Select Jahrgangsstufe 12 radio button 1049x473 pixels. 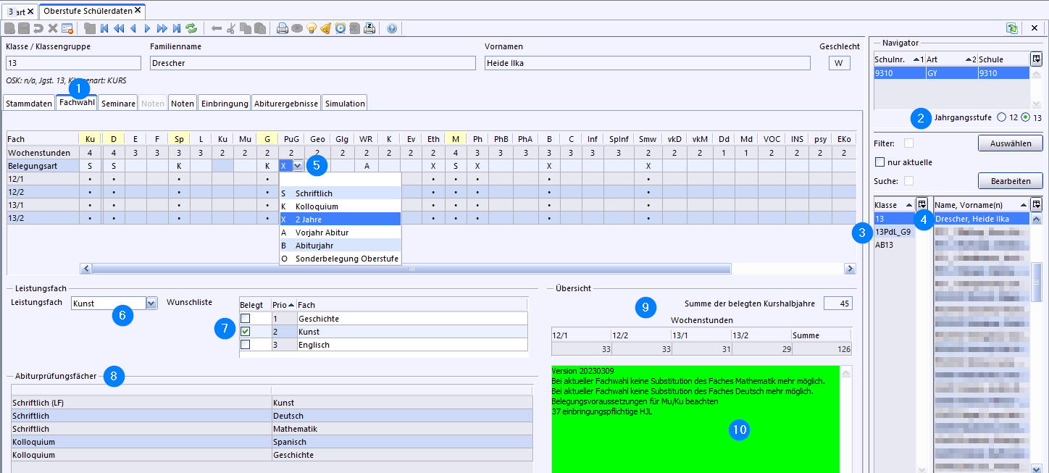(x=1002, y=117)
